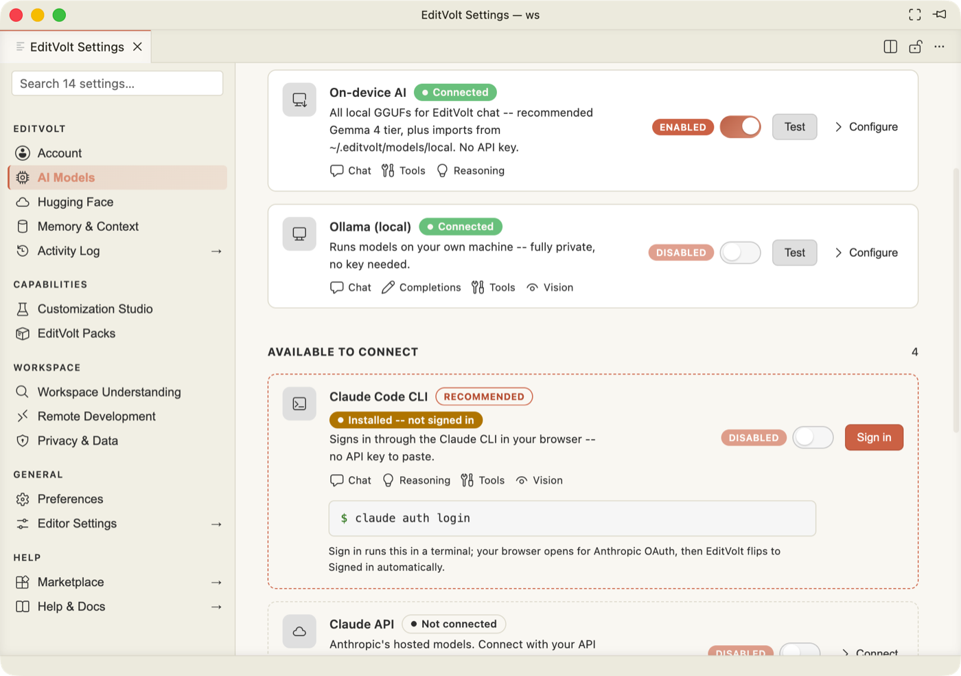This screenshot has height=676, width=961.
Task: Enable the Ollama (local) toggle
Action: 740,252
